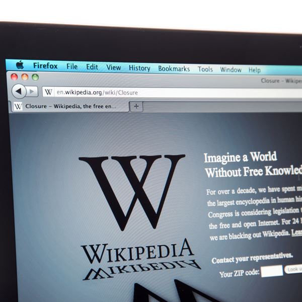Select the Closure – Wikipedia tab
Image resolution: width=302 pixels, height=302 pixels.
(x=70, y=106)
